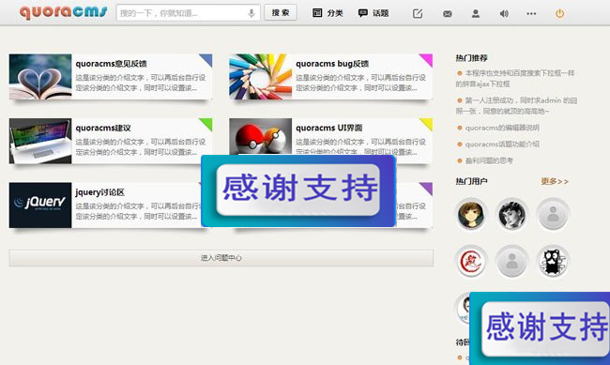Click the description text under quoracms建议
The image size is (610, 365).
[141, 146]
